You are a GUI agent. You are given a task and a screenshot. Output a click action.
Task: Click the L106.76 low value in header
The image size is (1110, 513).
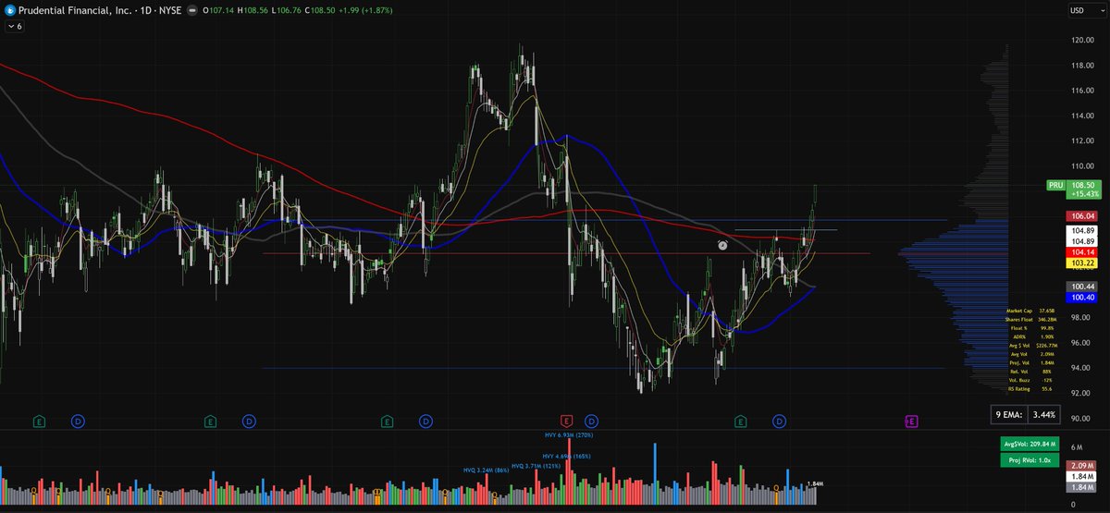tap(287, 10)
